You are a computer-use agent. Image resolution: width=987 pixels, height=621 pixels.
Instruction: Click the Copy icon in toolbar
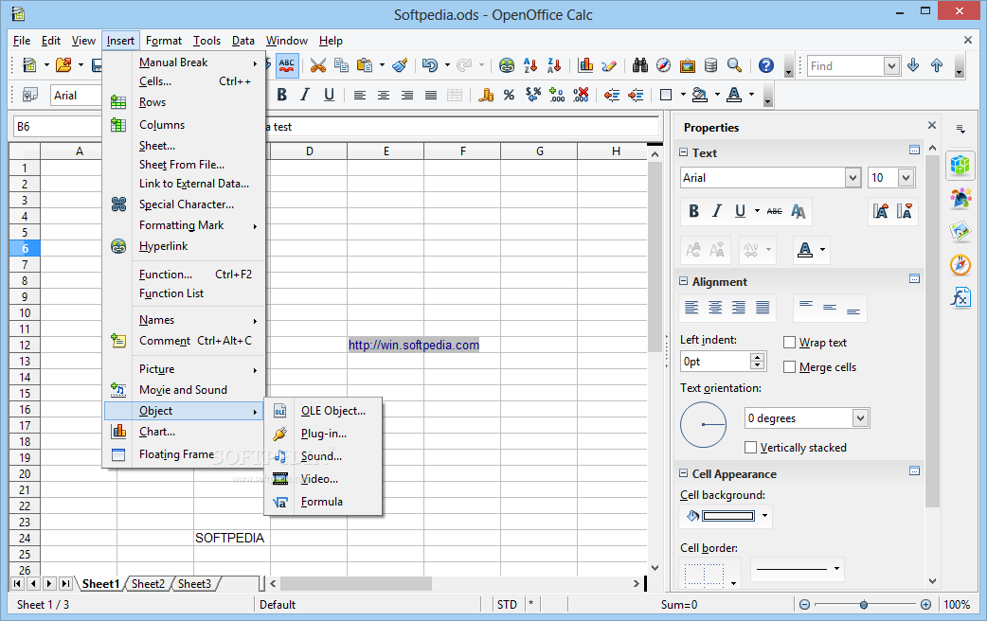(x=341, y=65)
